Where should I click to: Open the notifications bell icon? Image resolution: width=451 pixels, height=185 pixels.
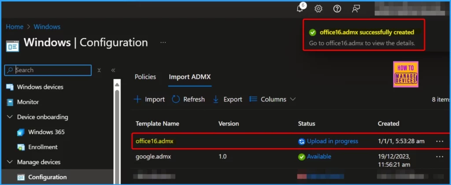pyautogui.click(x=300, y=9)
